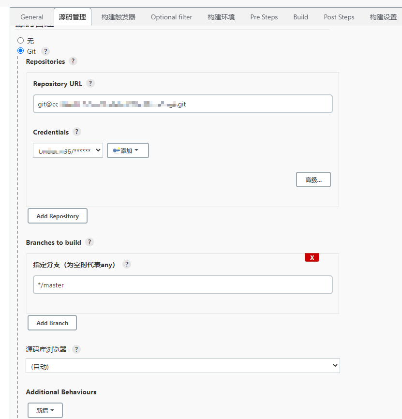Viewport: 402px width, 419px height.
Task: Click the Add Repository button
Action: coord(58,216)
